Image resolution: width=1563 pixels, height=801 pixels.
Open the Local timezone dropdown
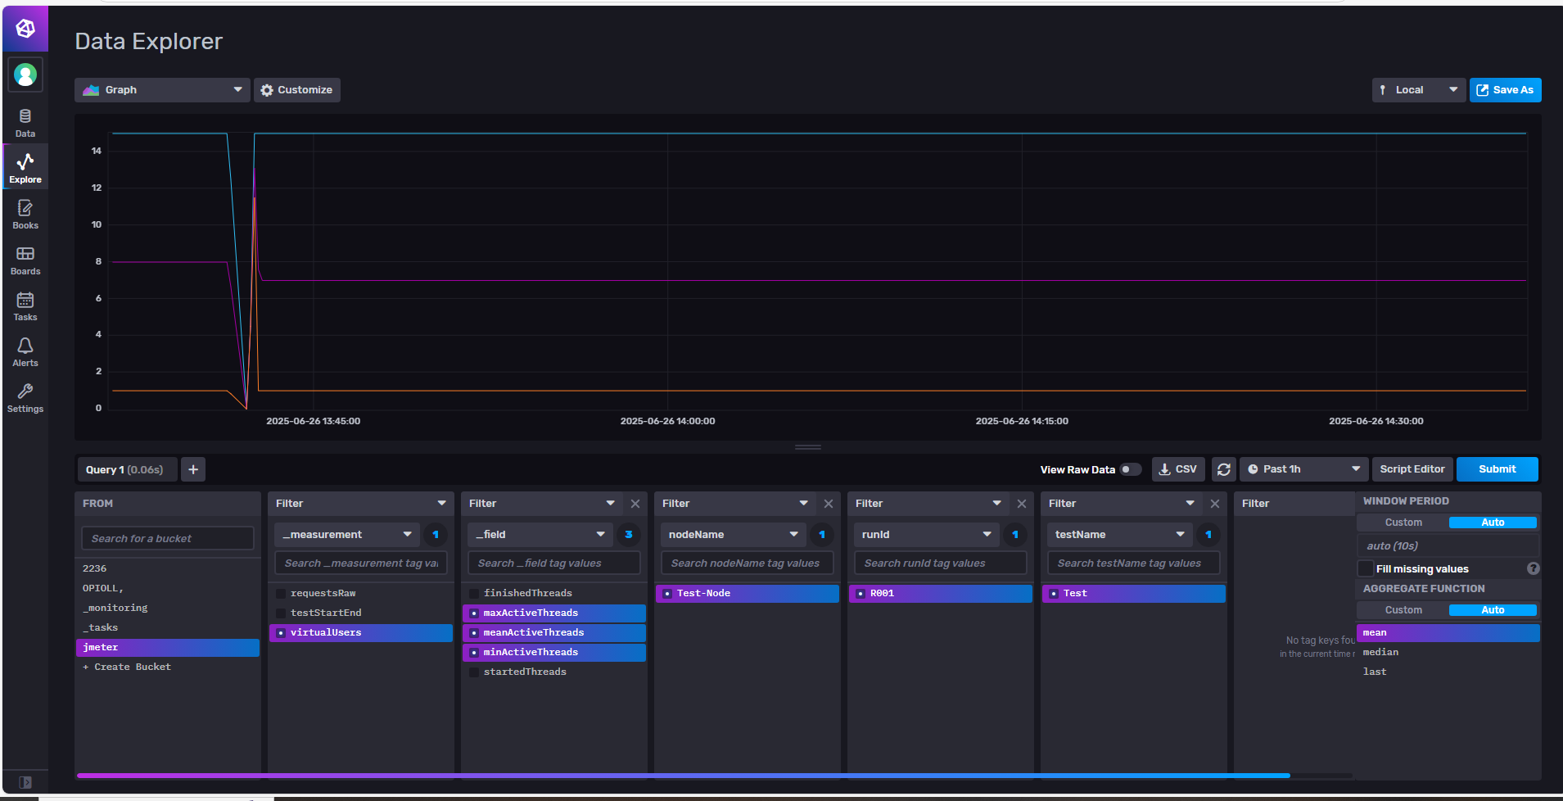click(1419, 90)
